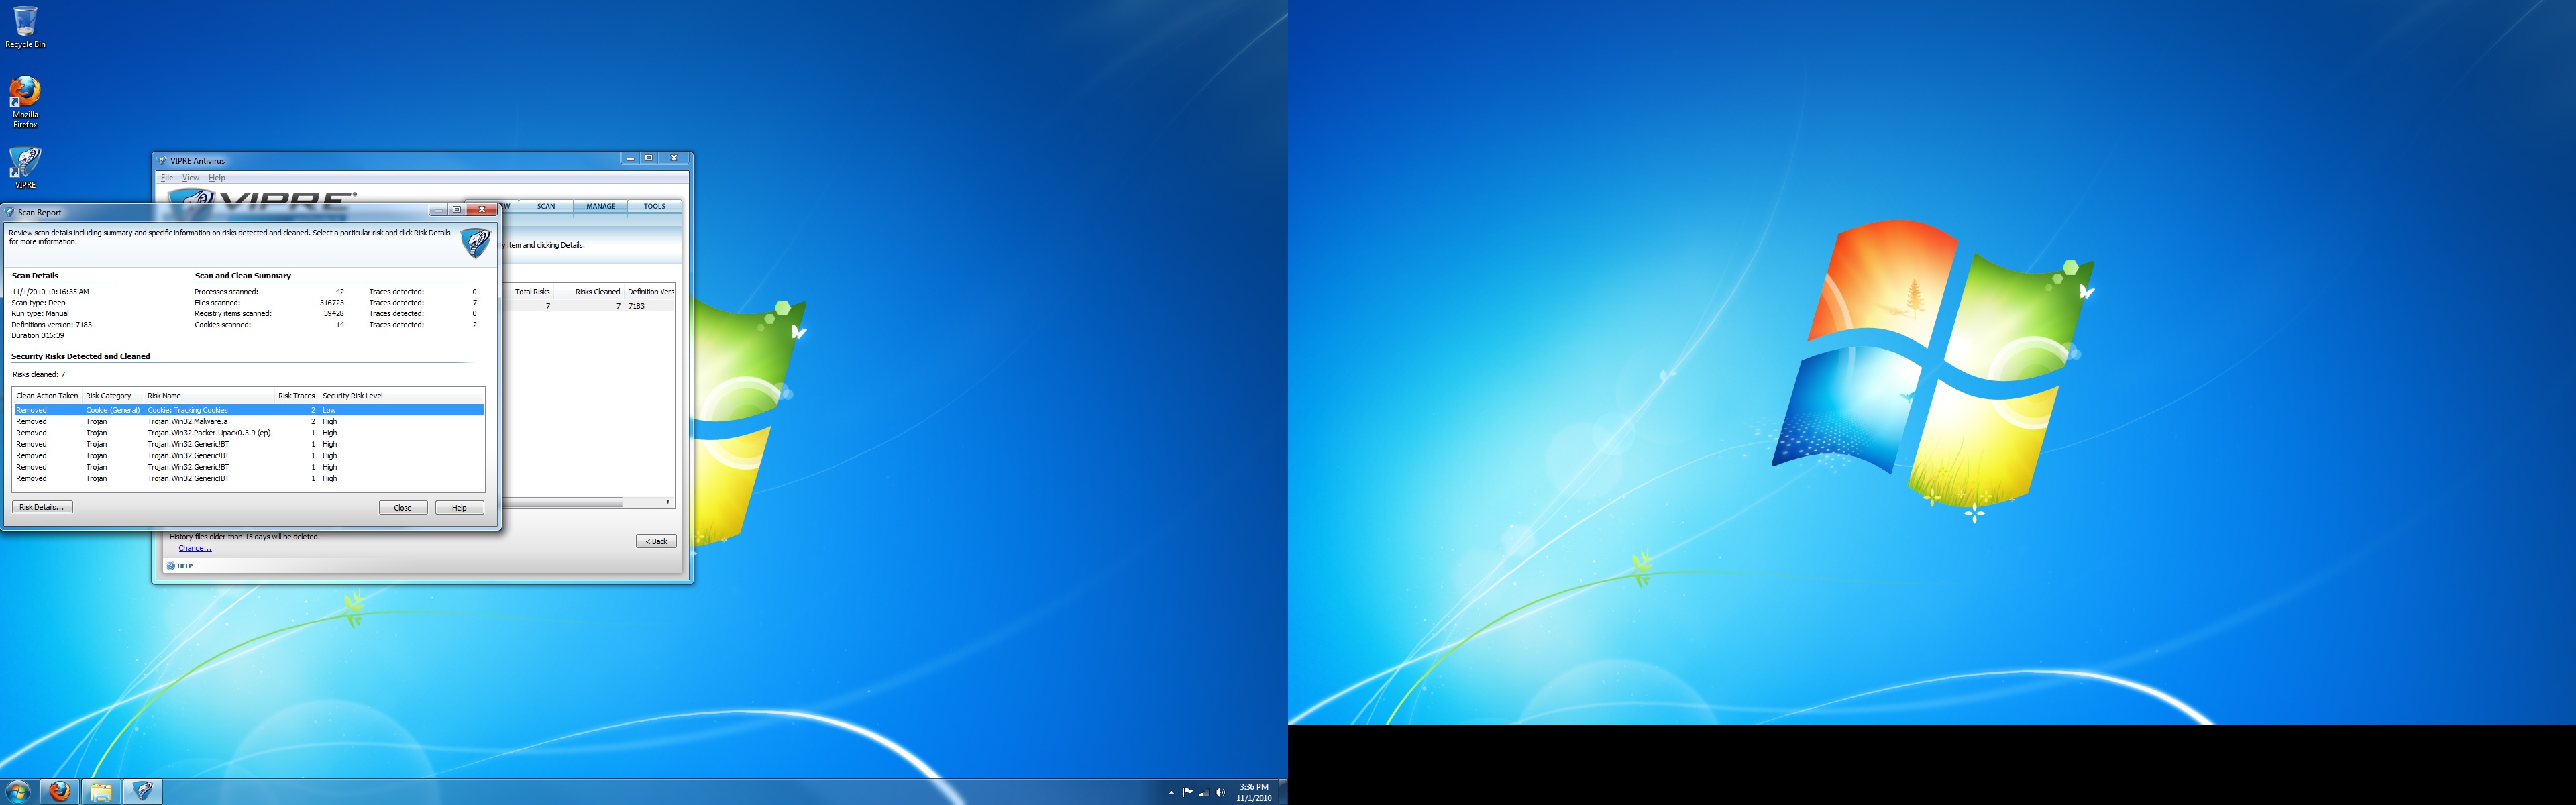The width and height of the screenshot is (2576, 805).
Task: Click the volume speaker tray icon
Action: (1220, 792)
